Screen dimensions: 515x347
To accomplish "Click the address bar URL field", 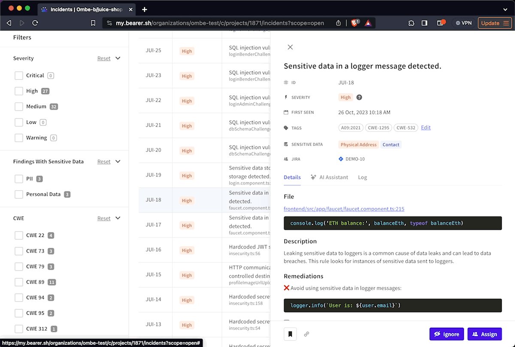I will click(220, 23).
